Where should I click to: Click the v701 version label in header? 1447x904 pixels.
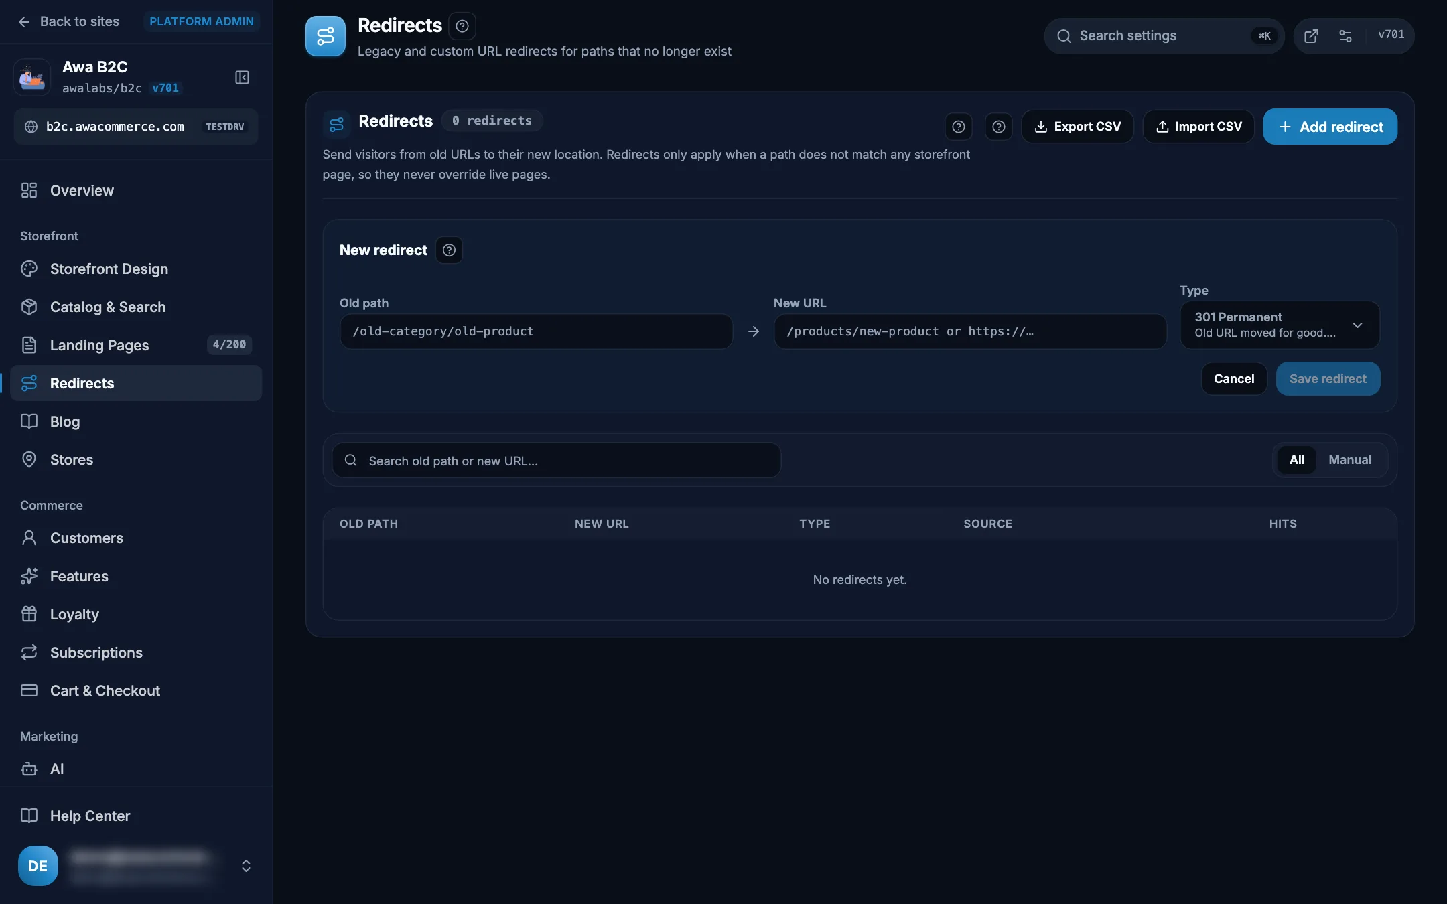(x=1391, y=35)
